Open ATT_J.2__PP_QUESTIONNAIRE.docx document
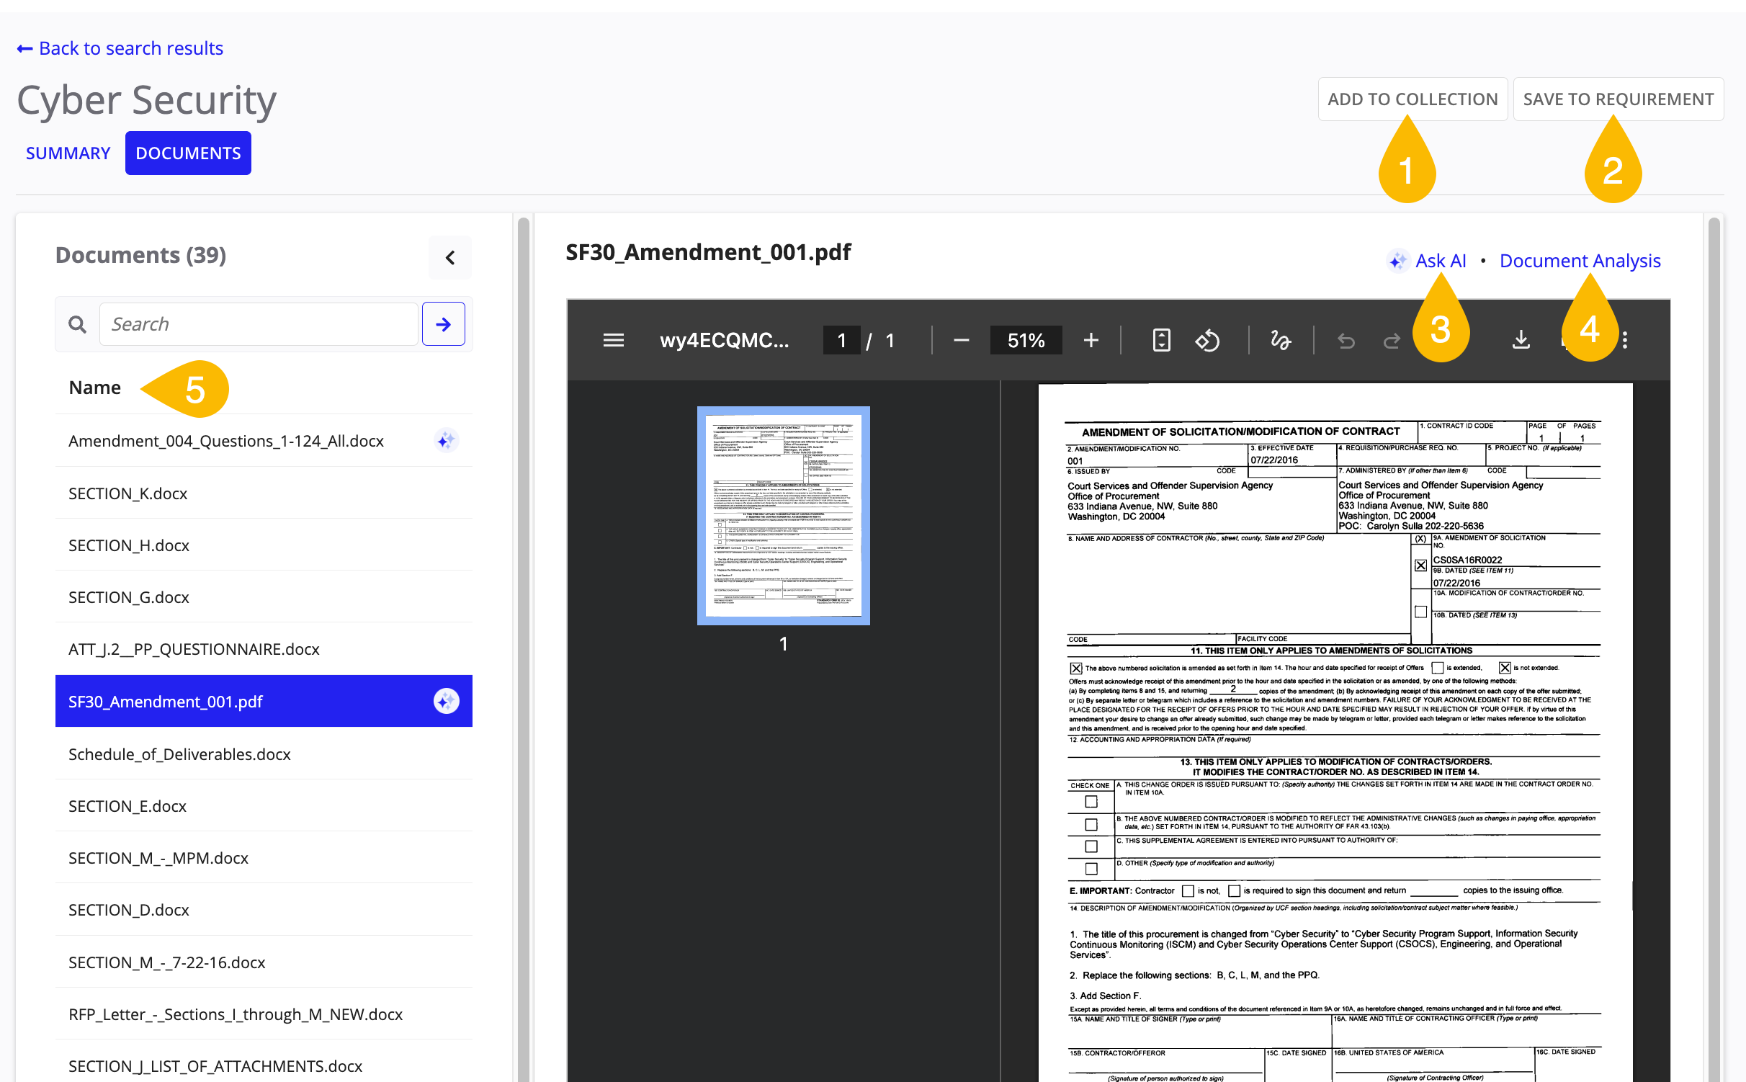1746x1082 pixels. coord(264,649)
